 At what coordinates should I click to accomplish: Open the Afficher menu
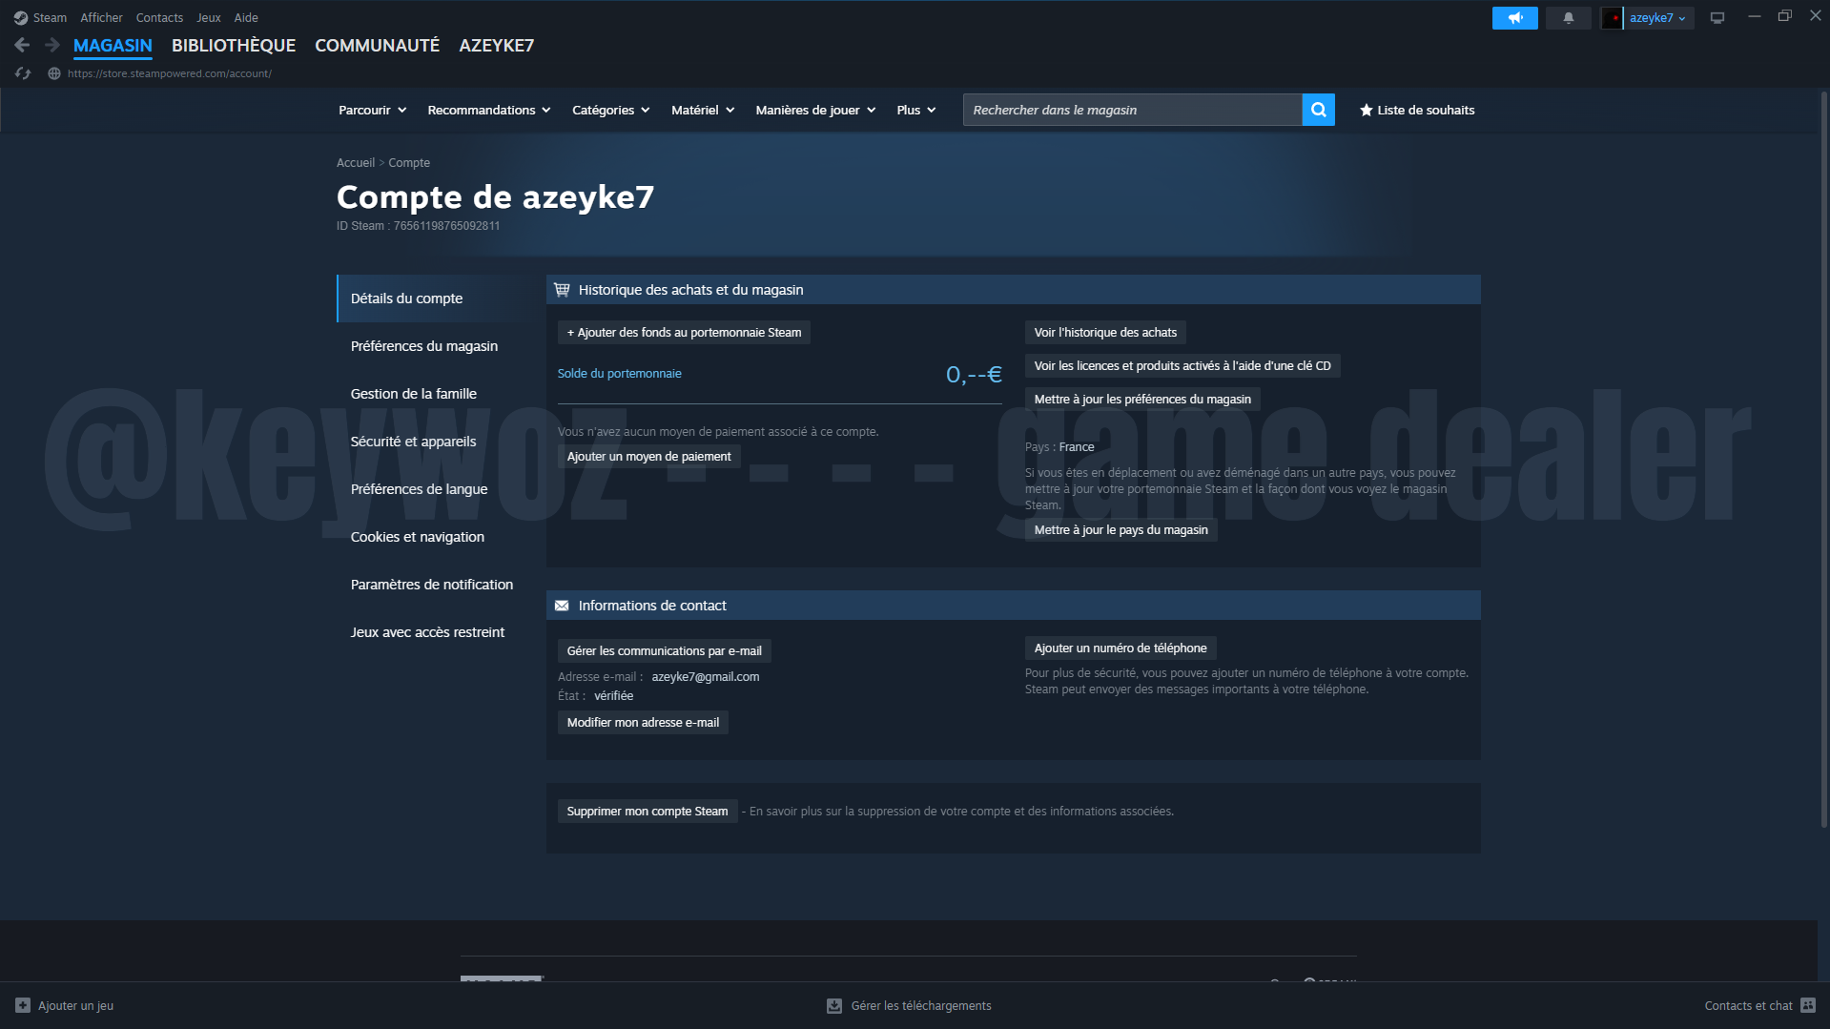(x=101, y=18)
